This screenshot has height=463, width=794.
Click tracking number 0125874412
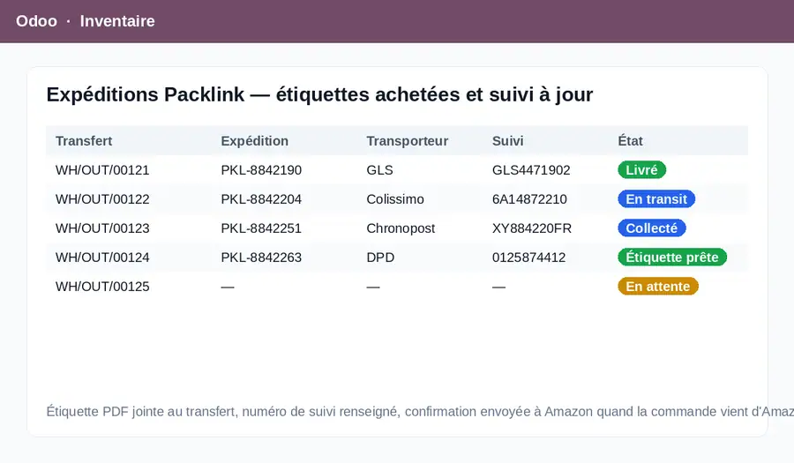coord(528,258)
